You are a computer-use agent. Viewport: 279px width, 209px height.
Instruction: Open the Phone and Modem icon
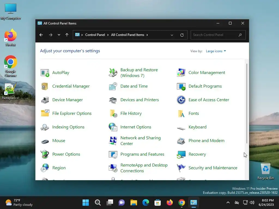pos(181,141)
